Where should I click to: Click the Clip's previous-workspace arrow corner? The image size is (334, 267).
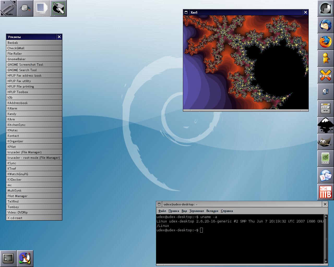pyautogui.click(x=2, y=14)
